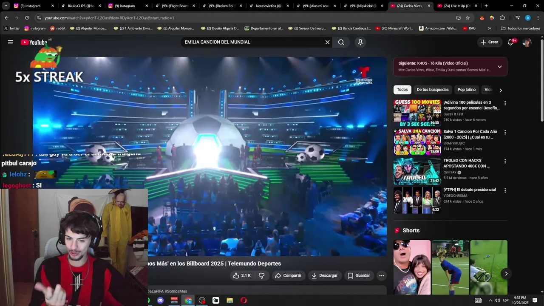
Task: Open Chrome extensions puzzle icon
Action: 502,18
